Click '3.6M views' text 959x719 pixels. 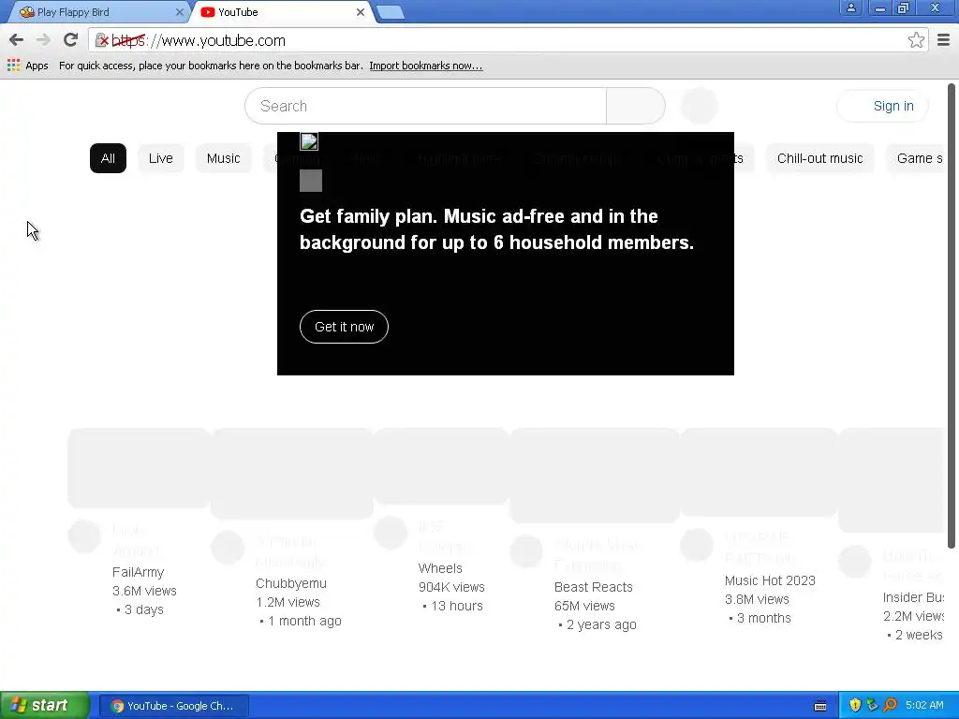144,591
